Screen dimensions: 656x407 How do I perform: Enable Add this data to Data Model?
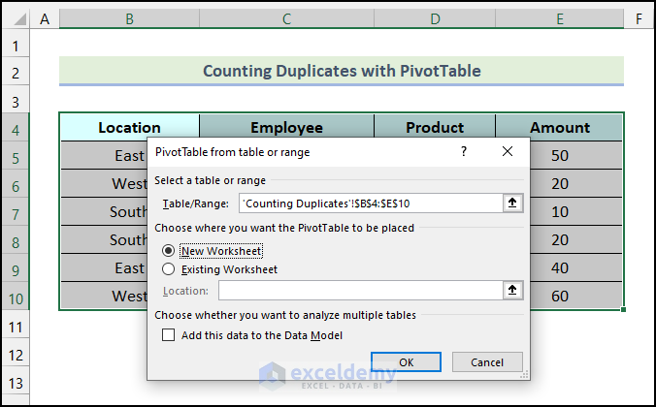click(169, 335)
